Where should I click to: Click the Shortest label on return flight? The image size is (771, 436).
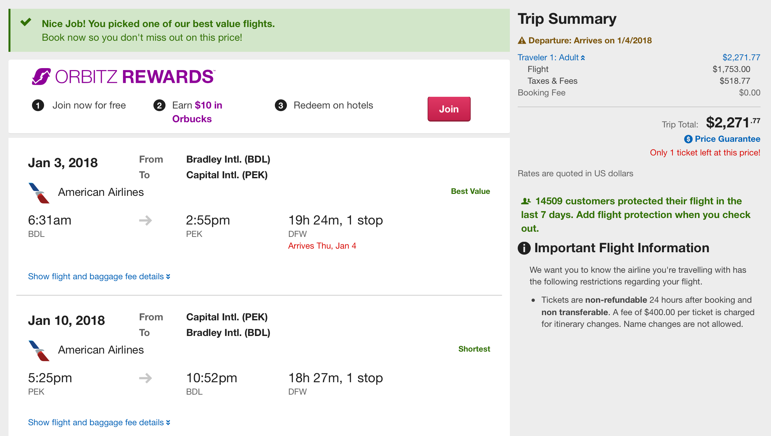(x=474, y=349)
